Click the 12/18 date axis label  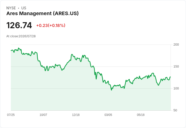76,115
